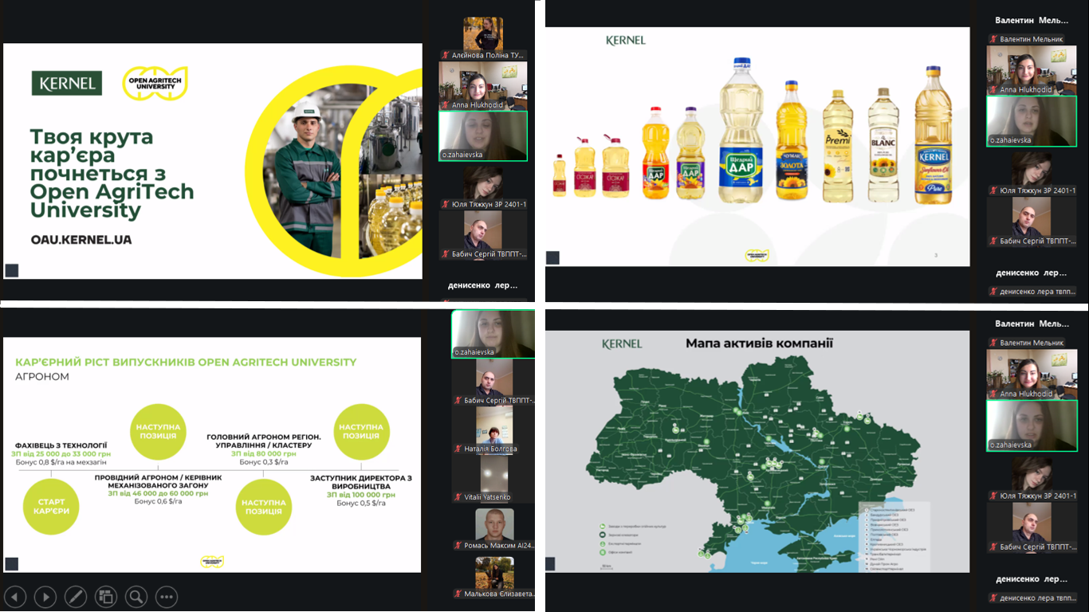This screenshot has width=1089, height=612.
Task: Click the yellow Open AgriTech University logo
Action: point(155,84)
